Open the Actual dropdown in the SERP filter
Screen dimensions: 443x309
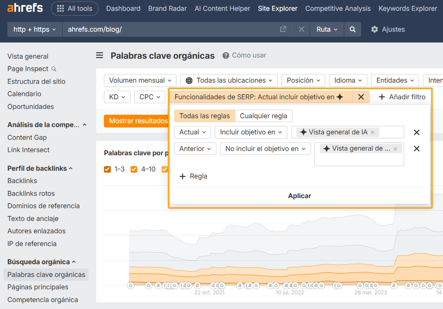tap(192, 132)
